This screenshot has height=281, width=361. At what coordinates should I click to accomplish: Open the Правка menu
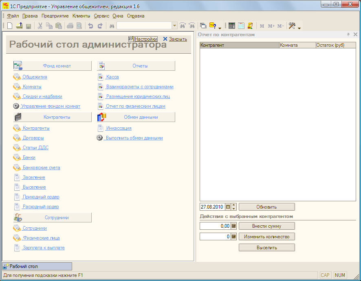click(30, 16)
